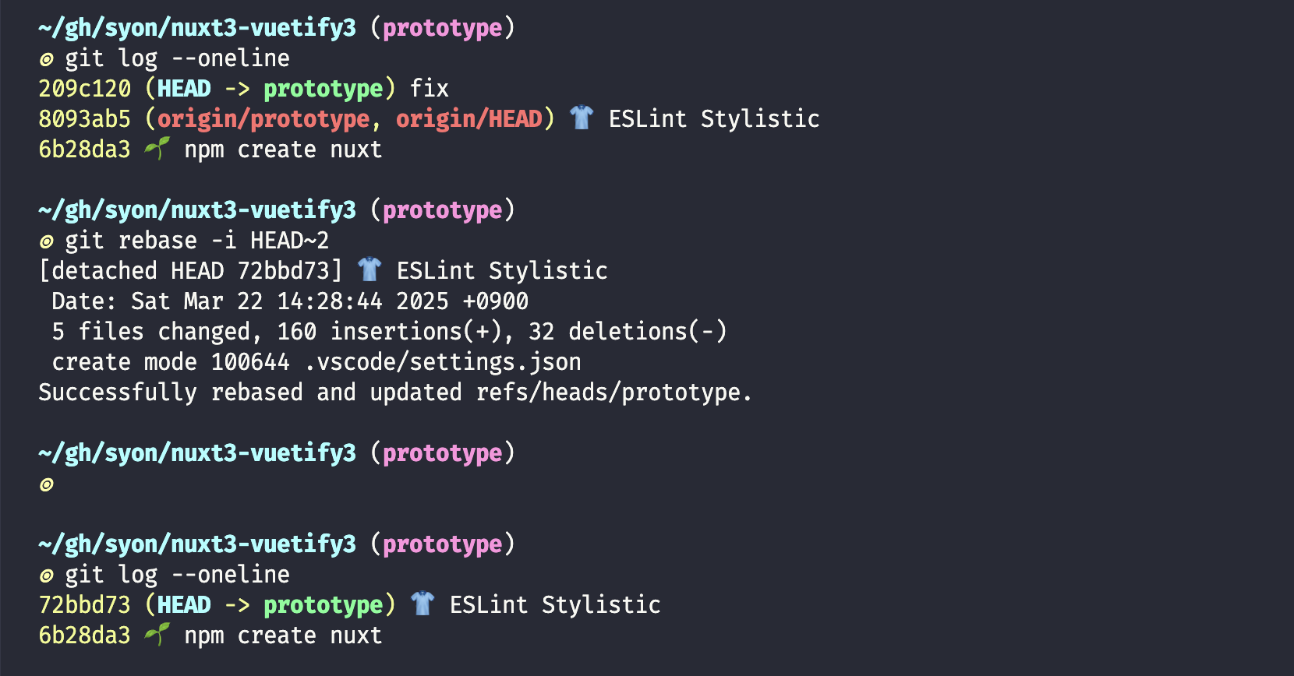Click the '5 files changed' summary line

coord(390,331)
